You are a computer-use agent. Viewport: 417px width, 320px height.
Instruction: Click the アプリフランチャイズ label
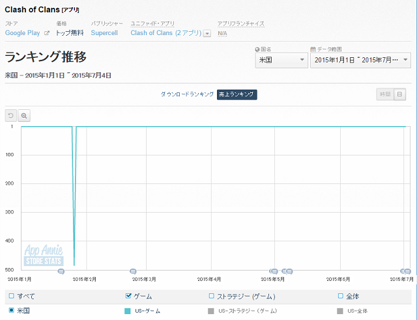(241, 23)
